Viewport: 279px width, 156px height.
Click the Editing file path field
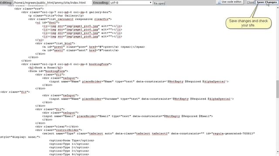(x=52, y=3)
